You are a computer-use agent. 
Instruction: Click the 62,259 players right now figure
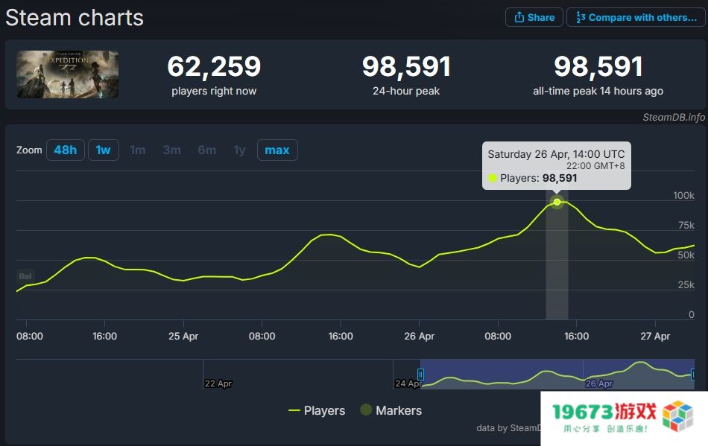(214, 66)
